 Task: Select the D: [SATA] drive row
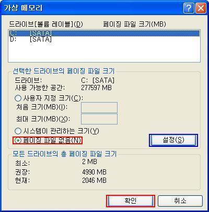[x=104, y=39]
